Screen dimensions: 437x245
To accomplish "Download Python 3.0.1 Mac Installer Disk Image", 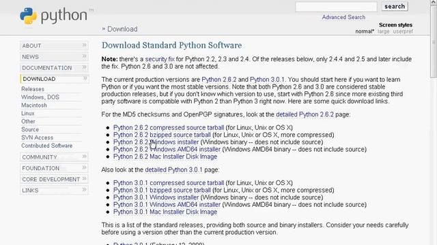I will click(165, 212).
